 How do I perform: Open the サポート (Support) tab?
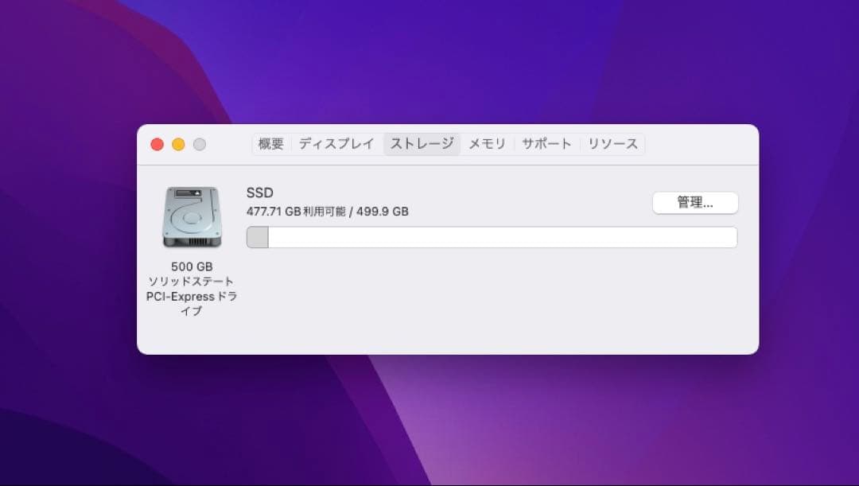coord(546,144)
